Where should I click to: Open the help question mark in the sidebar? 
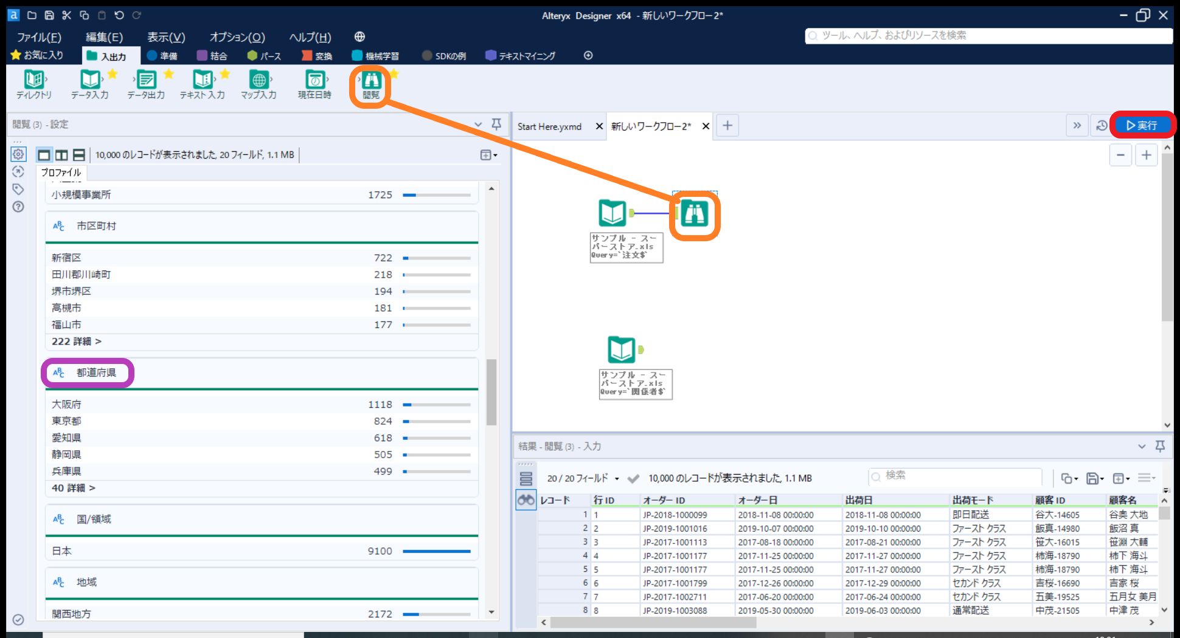coord(18,207)
